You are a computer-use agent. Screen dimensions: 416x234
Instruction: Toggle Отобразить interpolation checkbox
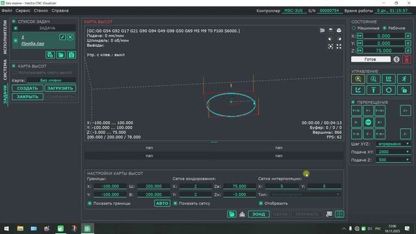click(261, 203)
